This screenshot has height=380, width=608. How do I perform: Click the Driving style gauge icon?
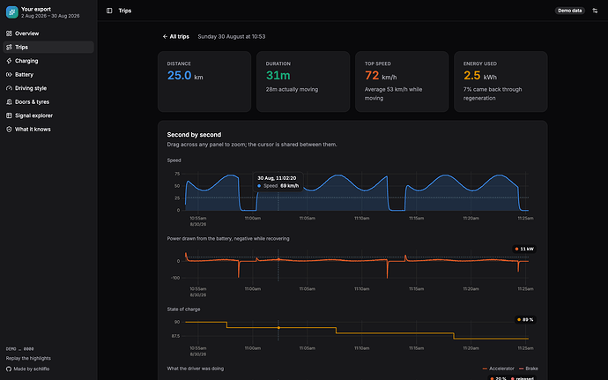click(9, 88)
